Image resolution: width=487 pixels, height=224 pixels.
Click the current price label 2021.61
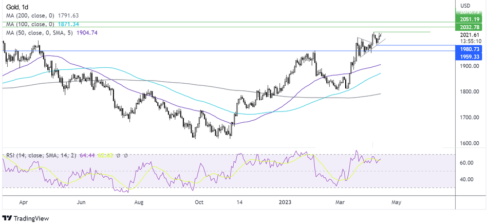click(x=470, y=35)
